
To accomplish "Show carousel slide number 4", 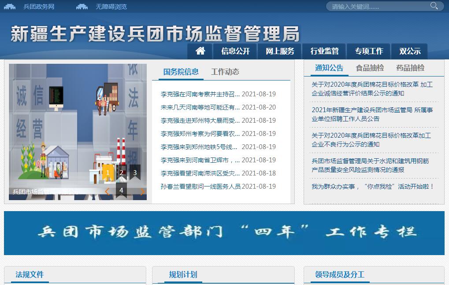I will pos(121,190).
